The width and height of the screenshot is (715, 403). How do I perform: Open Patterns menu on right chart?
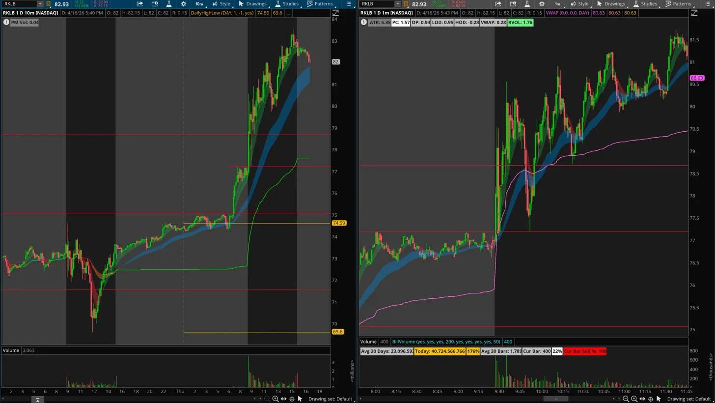click(678, 4)
